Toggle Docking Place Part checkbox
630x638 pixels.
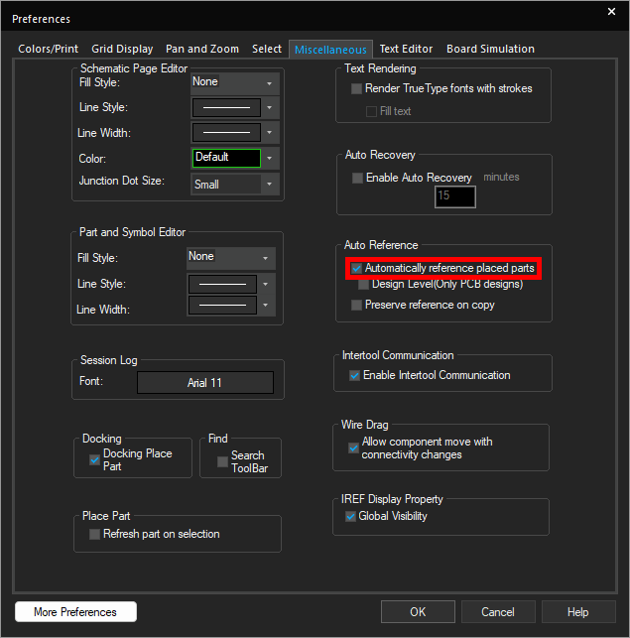pyautogui.click(x=94, y=459)
